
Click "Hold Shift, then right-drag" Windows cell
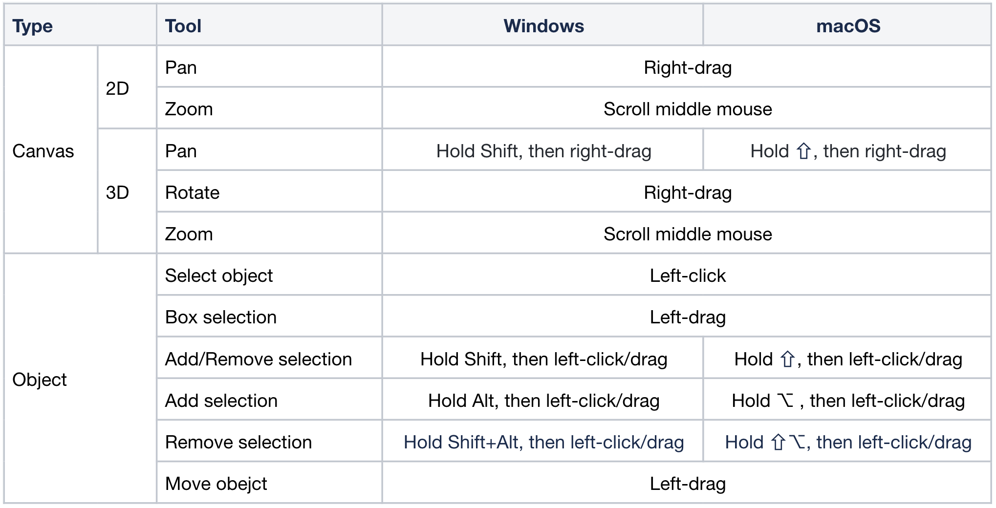coord(543,151)
